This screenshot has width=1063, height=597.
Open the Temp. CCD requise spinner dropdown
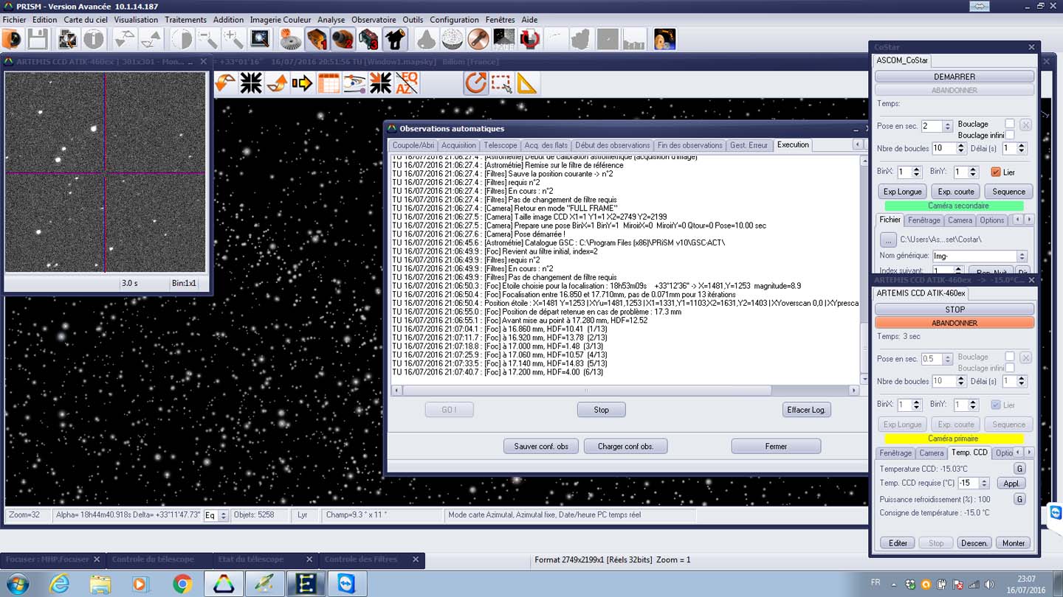[x=984, y=483]
